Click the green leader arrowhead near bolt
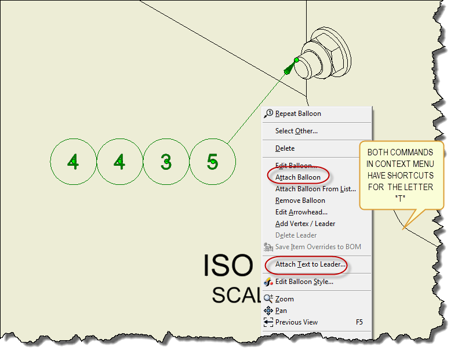The width and height of the screenshot is (458, 357). pos(290,67)
